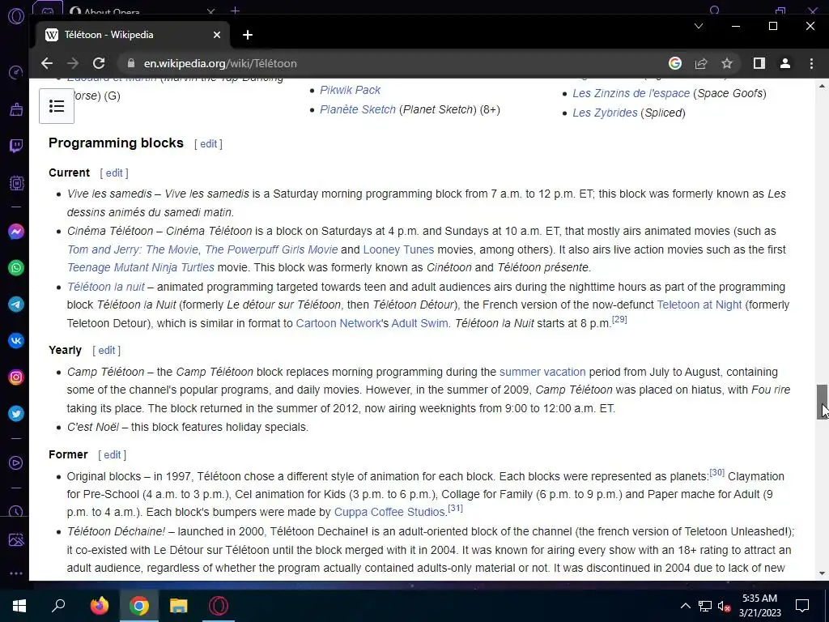Open the CPU chip icon in Opera sidebar
This screenshot has width=829, height=622.
tap(16, 183)
